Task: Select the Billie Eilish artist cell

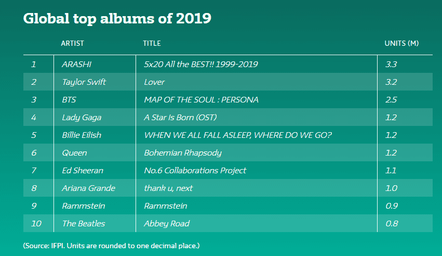Action: (x=81, y=135)
